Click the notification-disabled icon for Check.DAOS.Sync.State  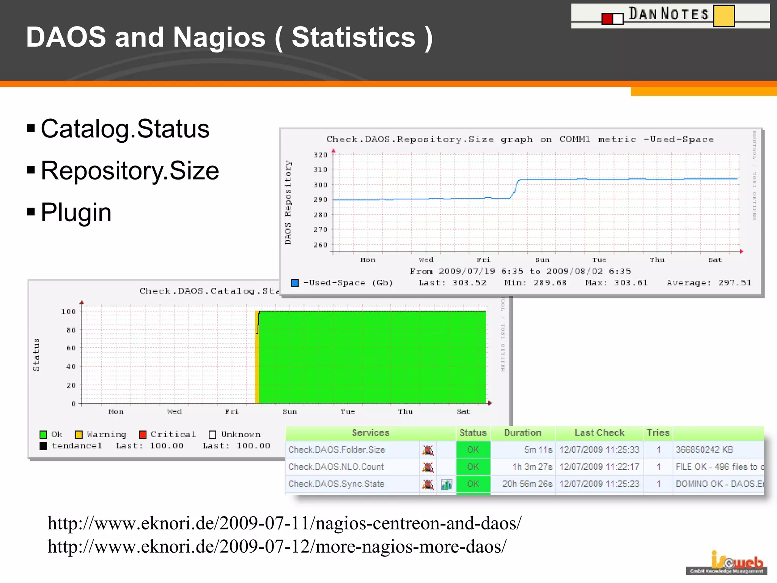coord(428,484)
